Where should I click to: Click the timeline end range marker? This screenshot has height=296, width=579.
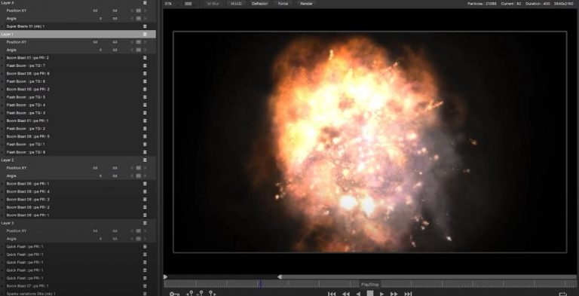(280, 277)
